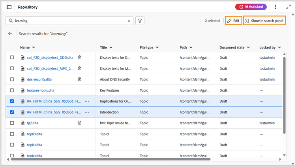Viewport: 296px width, 167px height.
Task: Open the Name column sort dropdown
Action: tap(34, 48)
